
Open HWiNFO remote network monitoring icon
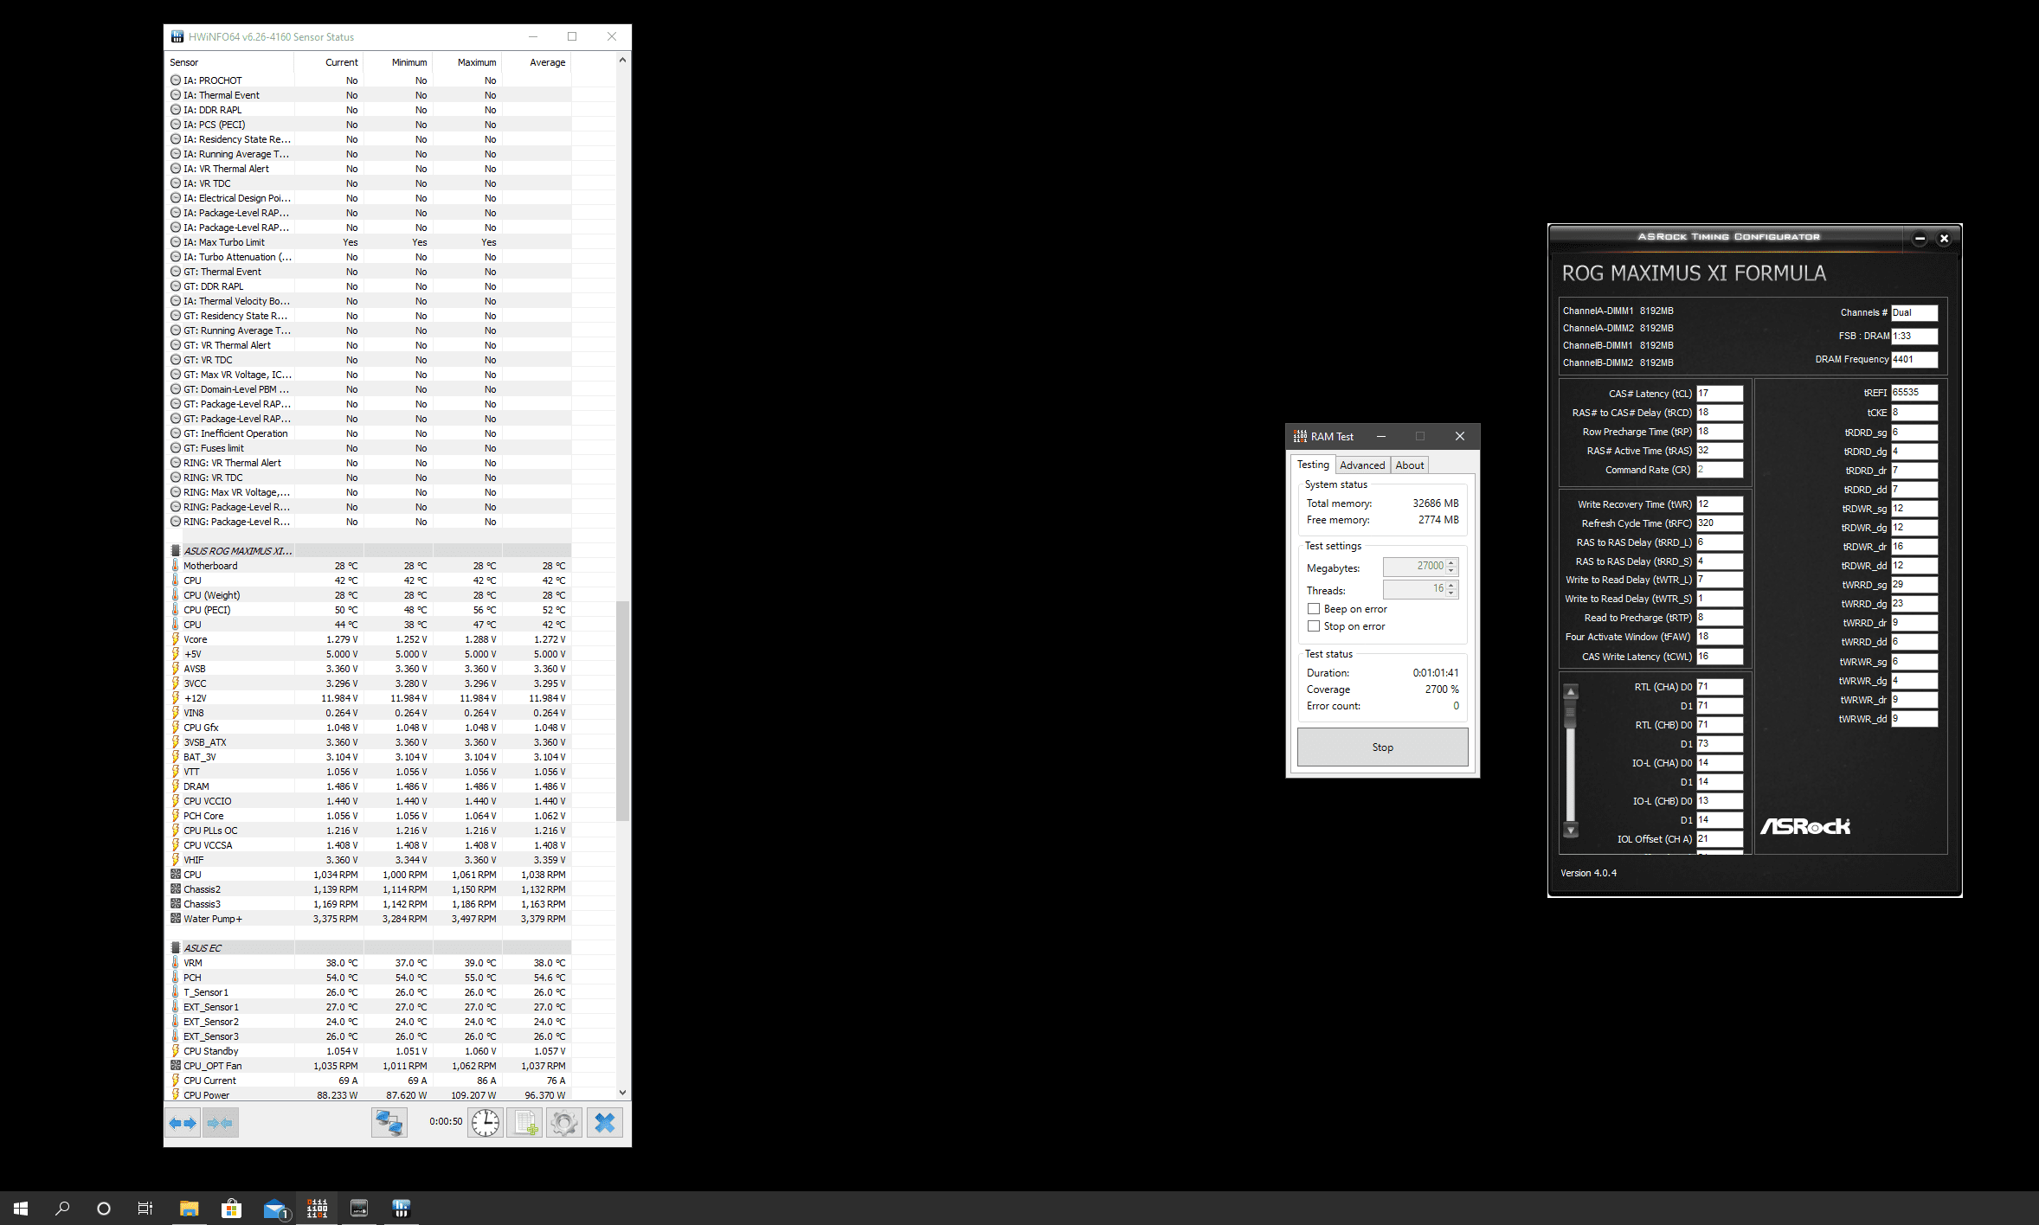389,1123
